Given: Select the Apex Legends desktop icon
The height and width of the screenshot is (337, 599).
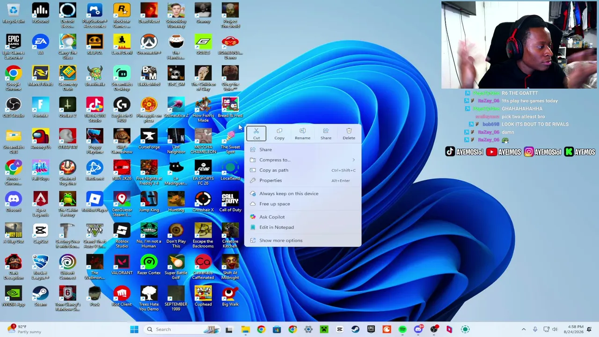Looking at the screenshot, I should coord(40,204).
